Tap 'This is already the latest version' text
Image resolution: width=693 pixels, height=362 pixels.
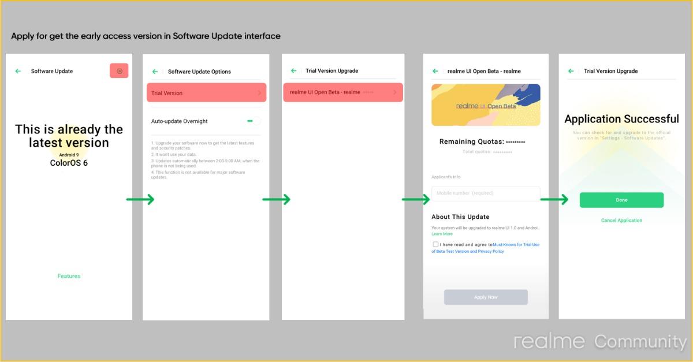[69, 136]
